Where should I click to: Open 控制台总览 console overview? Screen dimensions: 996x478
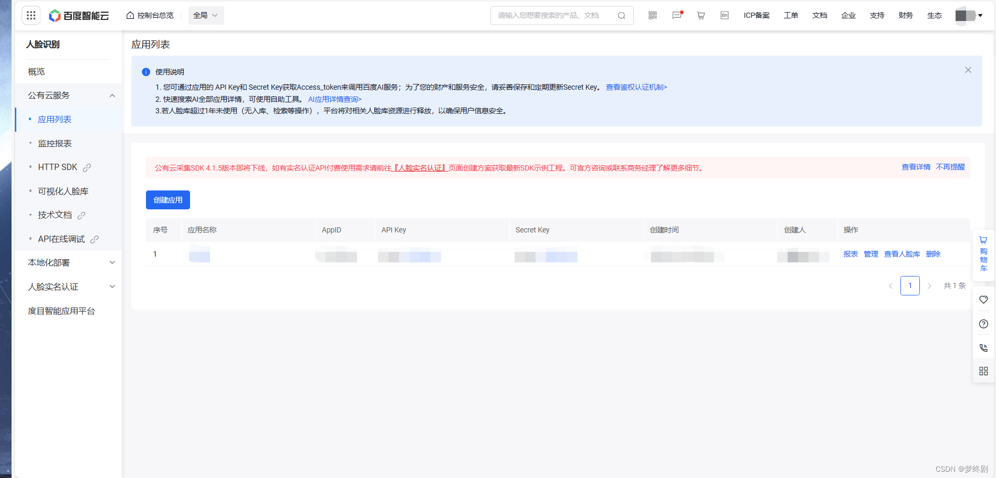tap(150, 15)
